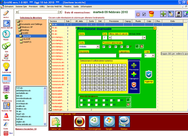Click right arrow of Ultima data slider
The width and height of the screenshot is (188, 136).
[144, 38]
